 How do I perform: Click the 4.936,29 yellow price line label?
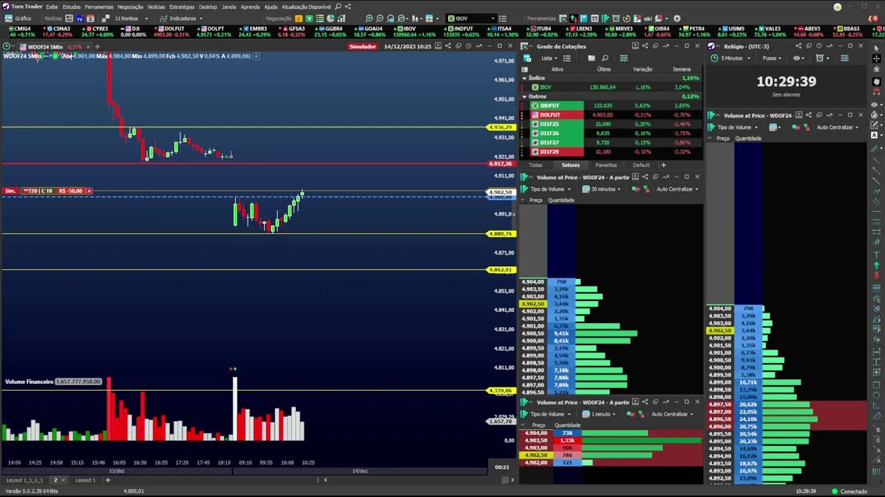pyautogui.click(x=501, y=127)
